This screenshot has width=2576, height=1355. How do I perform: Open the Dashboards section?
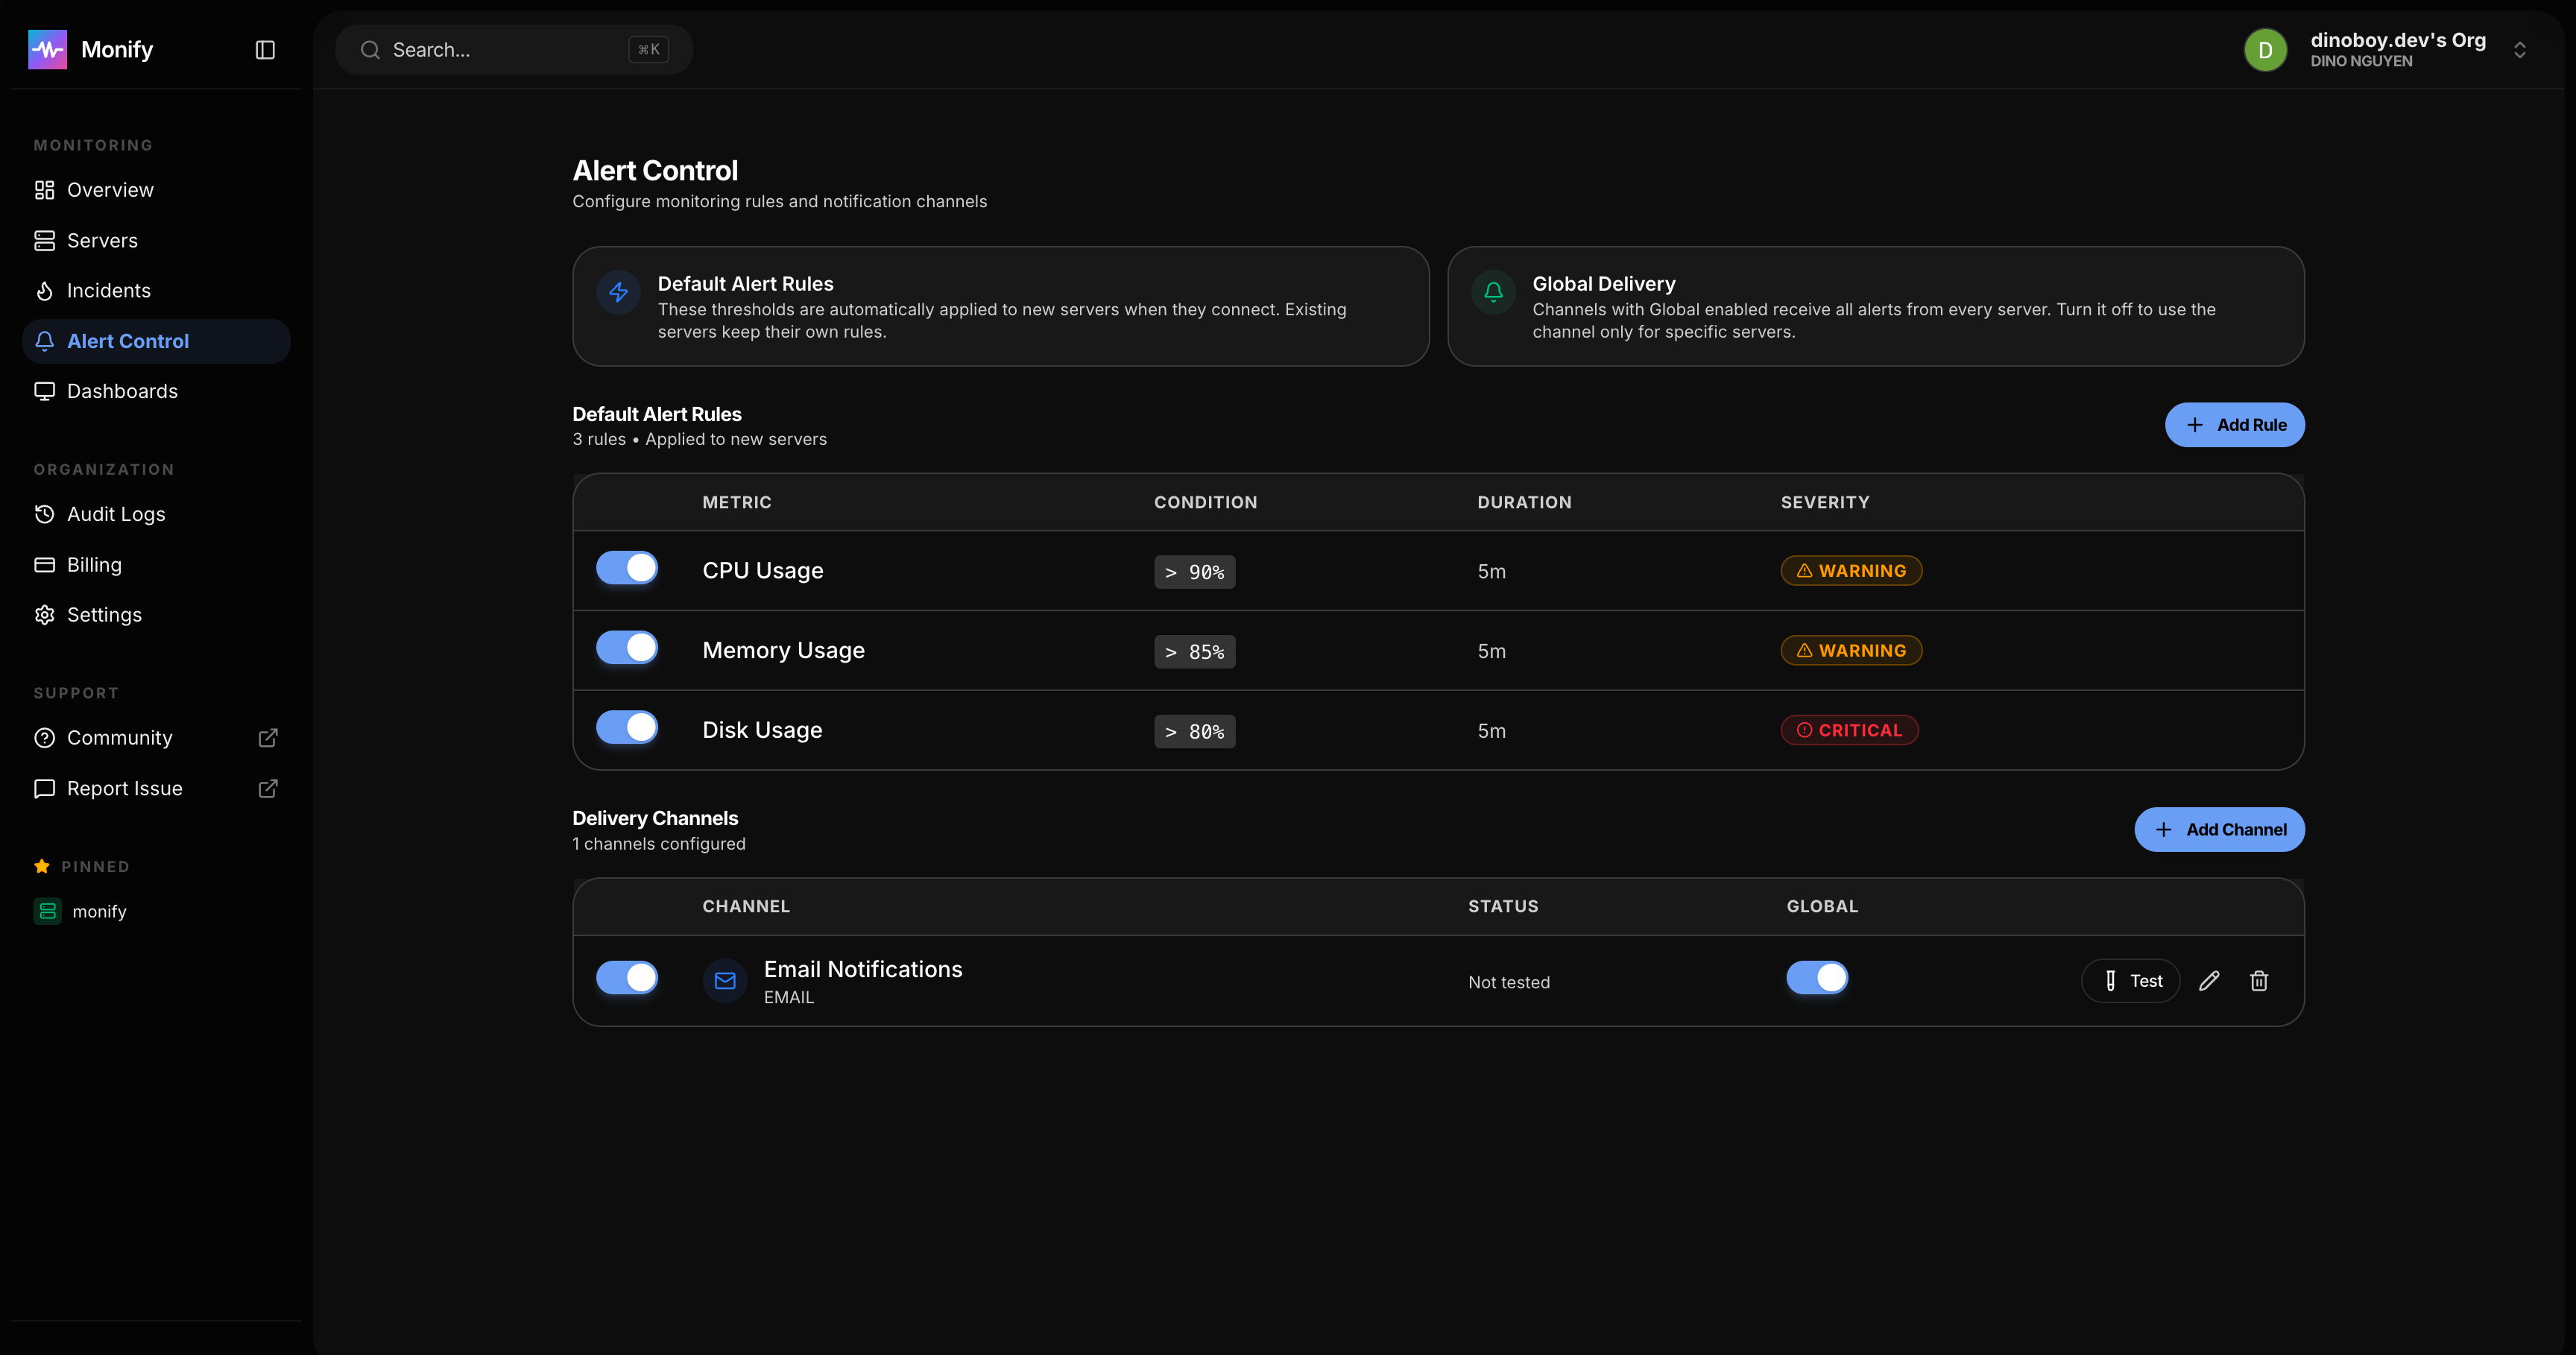tap(122, 391)
